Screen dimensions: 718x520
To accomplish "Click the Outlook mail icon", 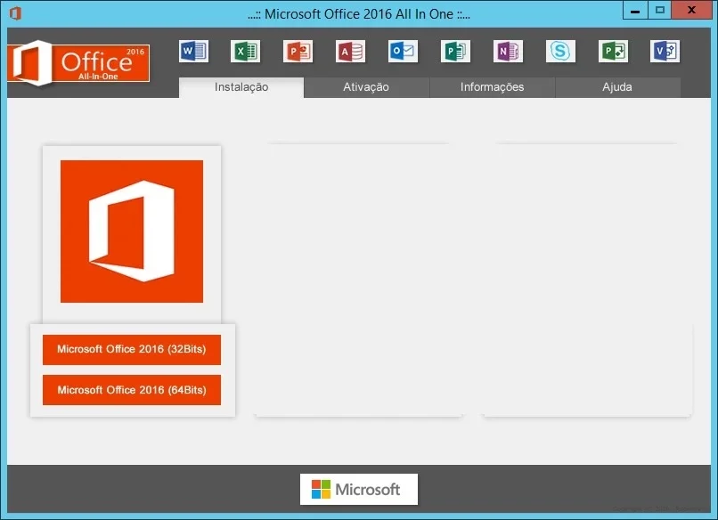I will tap(403, 52).
